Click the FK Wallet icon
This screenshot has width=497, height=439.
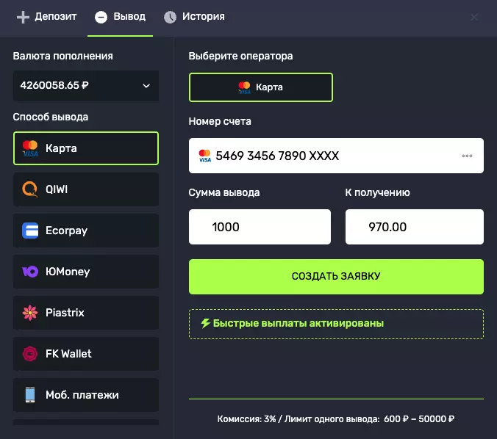point(30,354)
